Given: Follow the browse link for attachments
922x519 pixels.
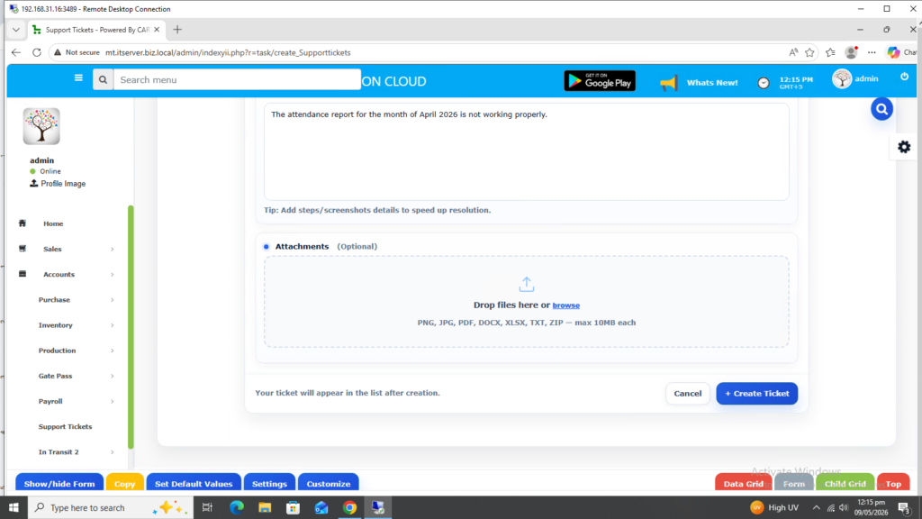Looking at the screenshot, I should coord(565,305).
